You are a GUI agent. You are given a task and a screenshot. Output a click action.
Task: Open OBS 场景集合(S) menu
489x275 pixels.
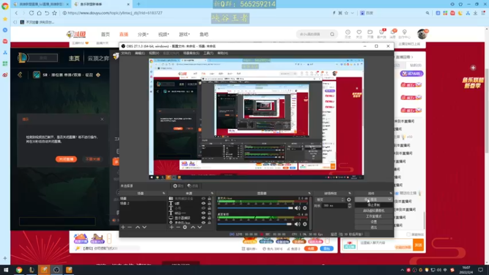[191, 53]
